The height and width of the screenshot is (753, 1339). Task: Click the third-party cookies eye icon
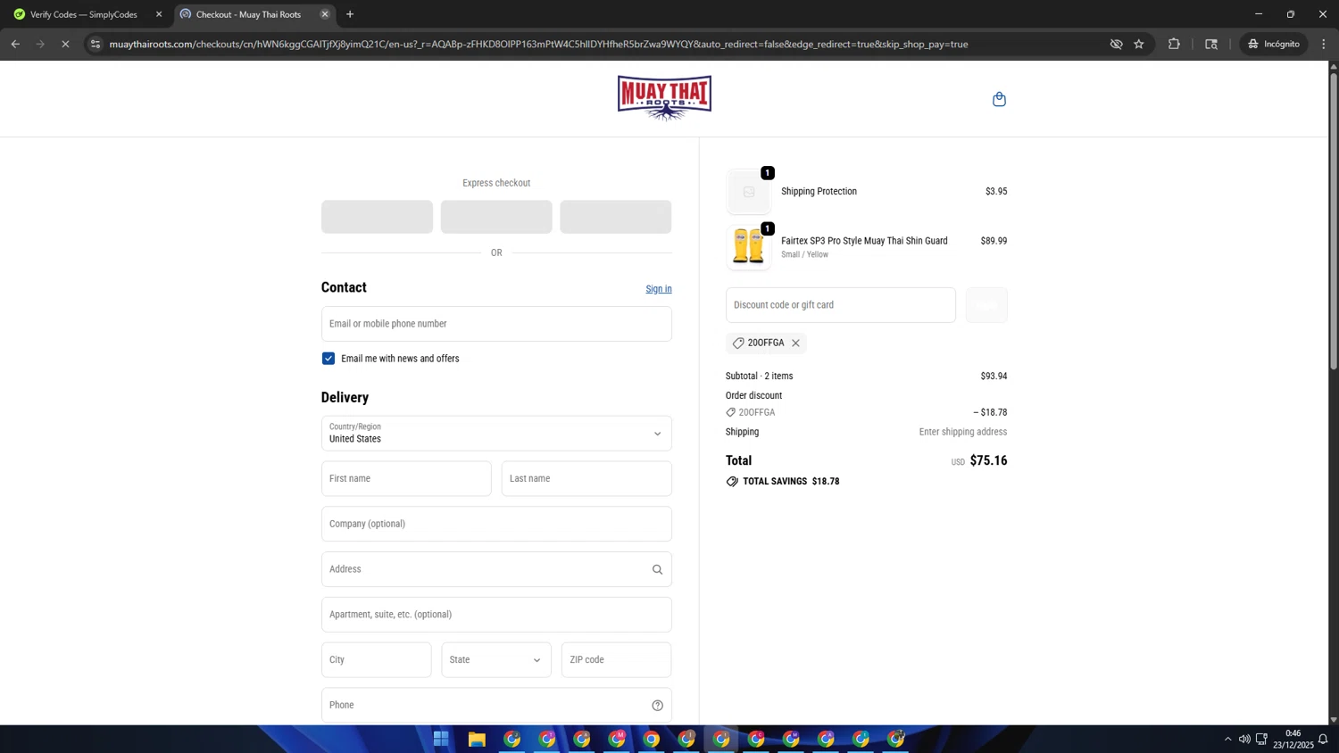point(1116,44)
